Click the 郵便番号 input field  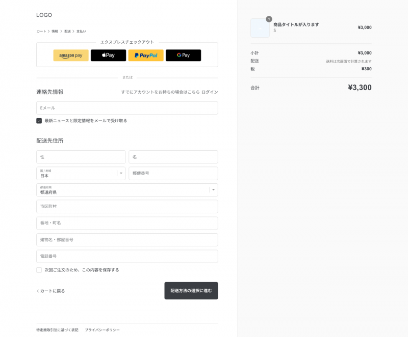173,173
